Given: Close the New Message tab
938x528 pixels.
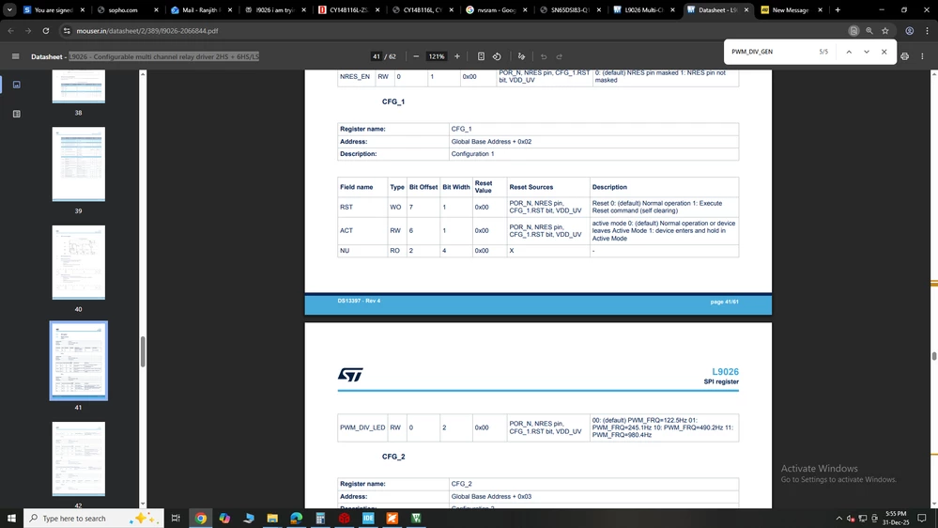Looking at the screenshot, I should [820, 9].
